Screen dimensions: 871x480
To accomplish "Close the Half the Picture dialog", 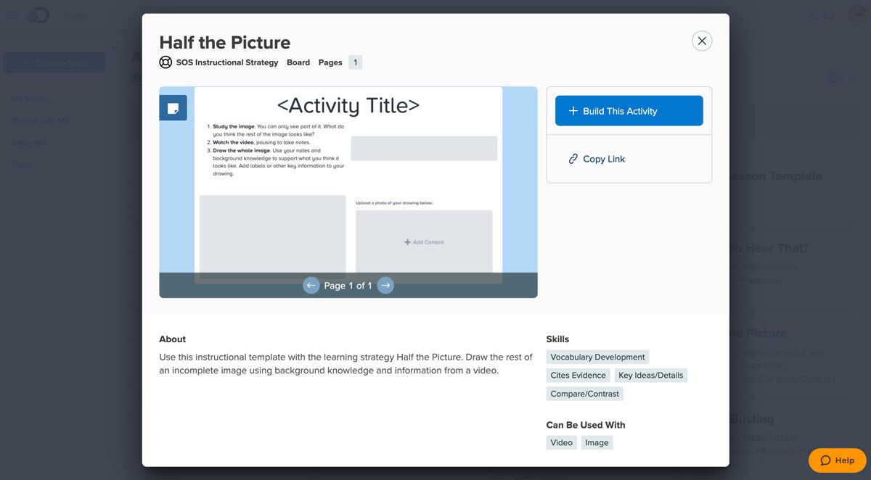I will click(701, 41).
